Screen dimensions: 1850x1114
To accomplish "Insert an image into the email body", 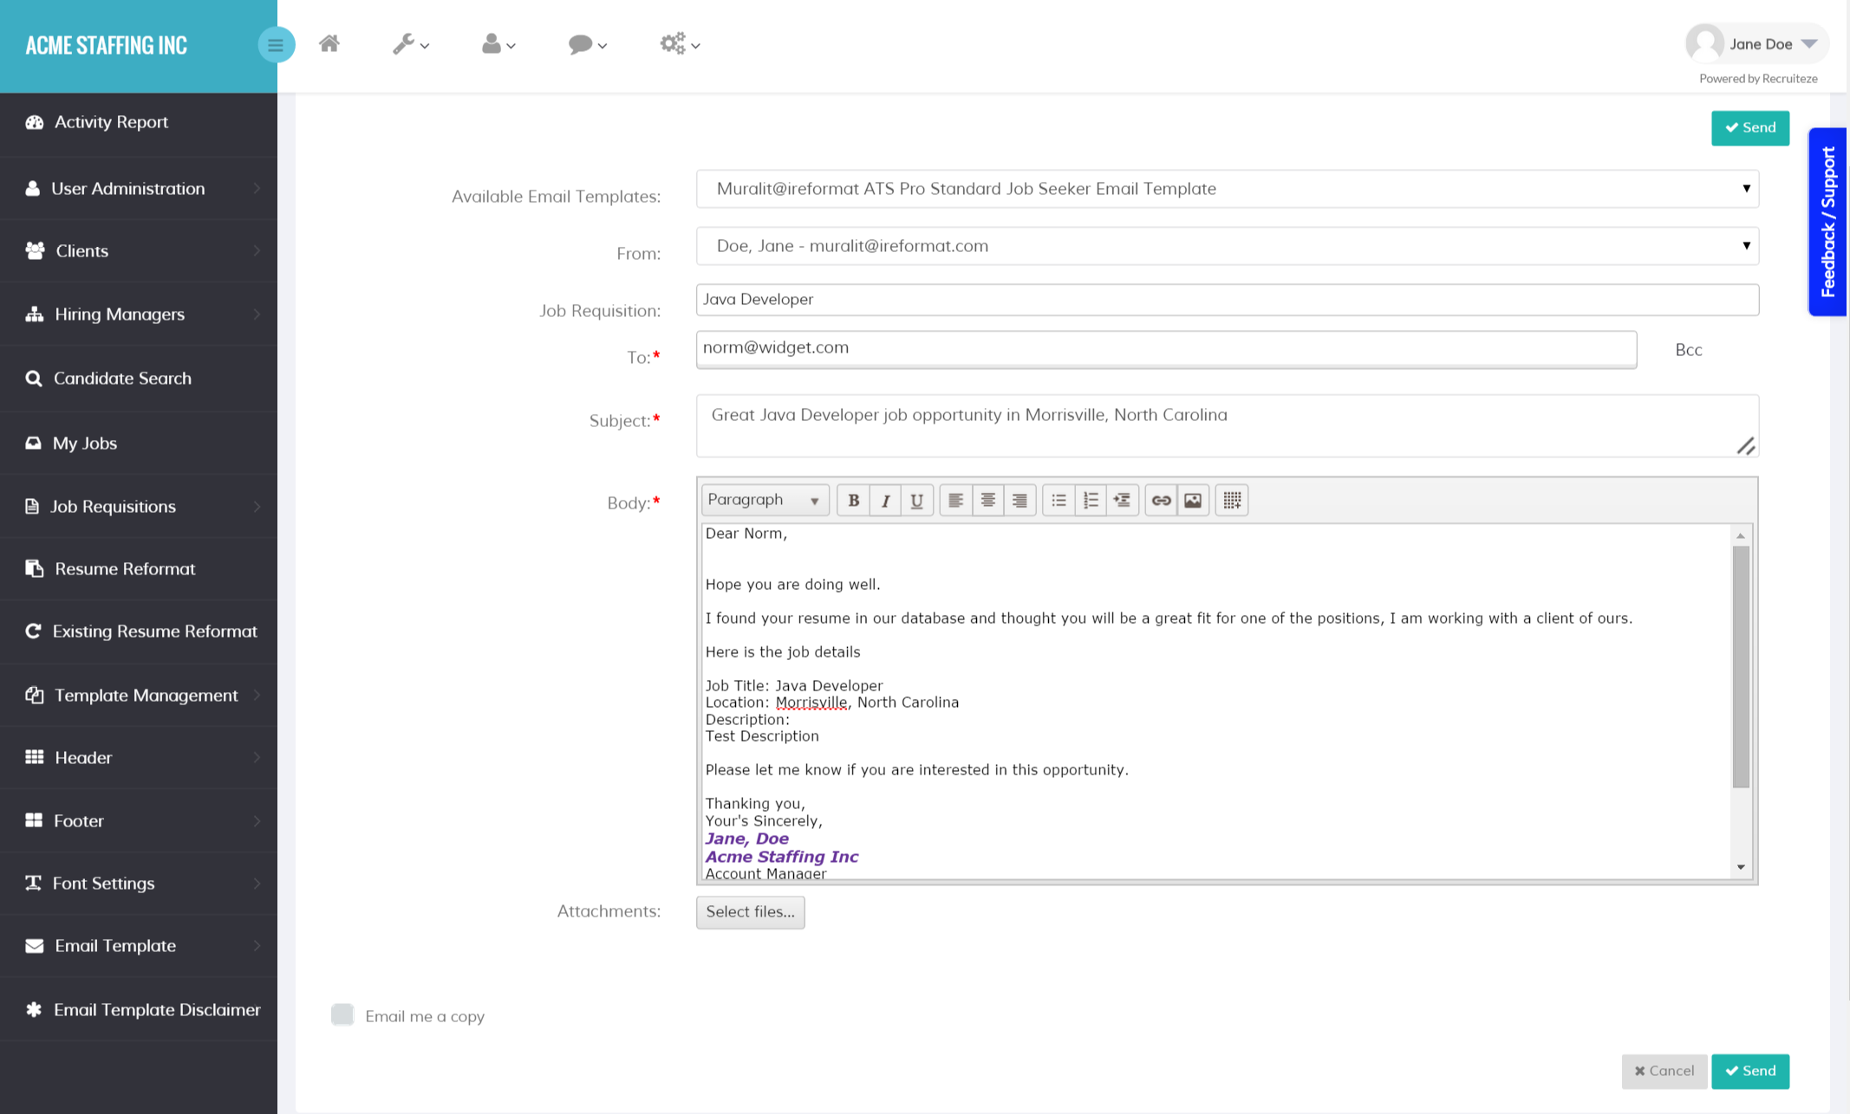I will (x=1192, y=500).
